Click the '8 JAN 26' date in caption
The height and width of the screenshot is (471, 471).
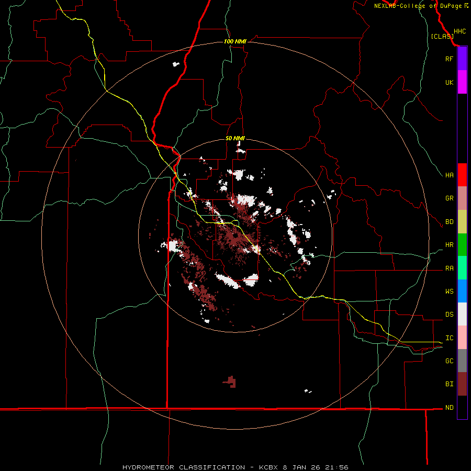pyautogui.click(x=302, y=467)
